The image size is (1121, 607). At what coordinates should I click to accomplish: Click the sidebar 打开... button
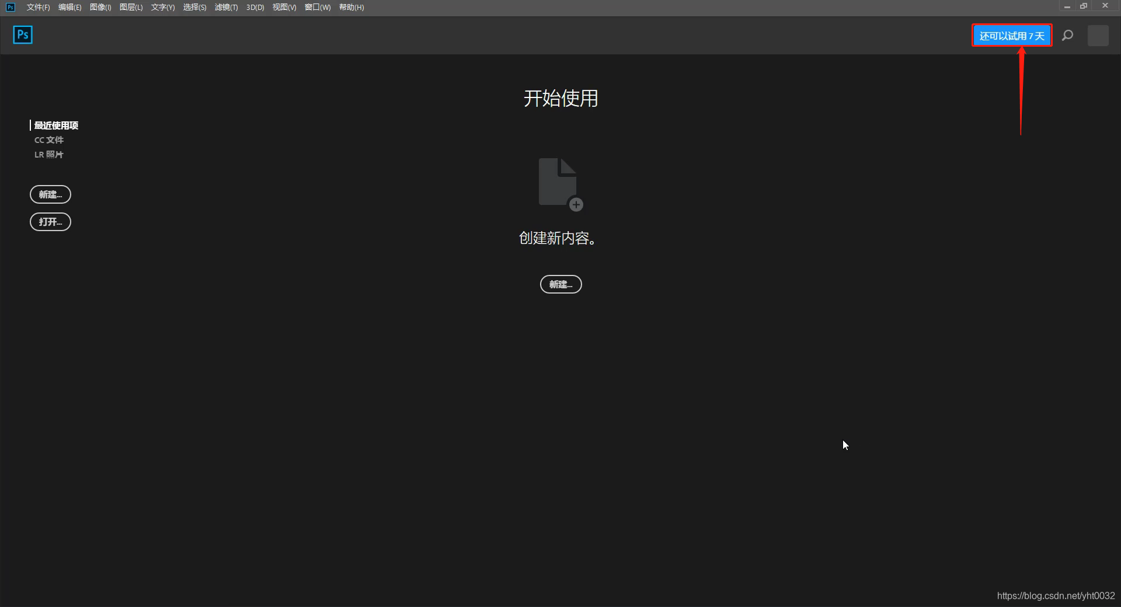click(50, 222)
